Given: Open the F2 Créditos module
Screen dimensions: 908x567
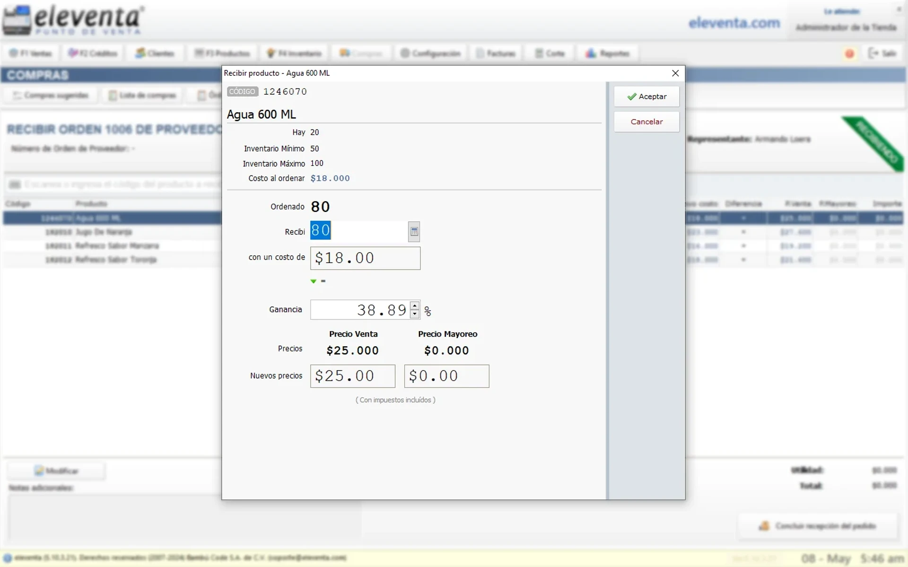Looking at the screenshot, I should click(x=93, y=53).
